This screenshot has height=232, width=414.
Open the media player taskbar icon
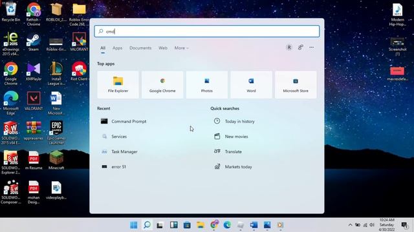click(x=280, y=225)
